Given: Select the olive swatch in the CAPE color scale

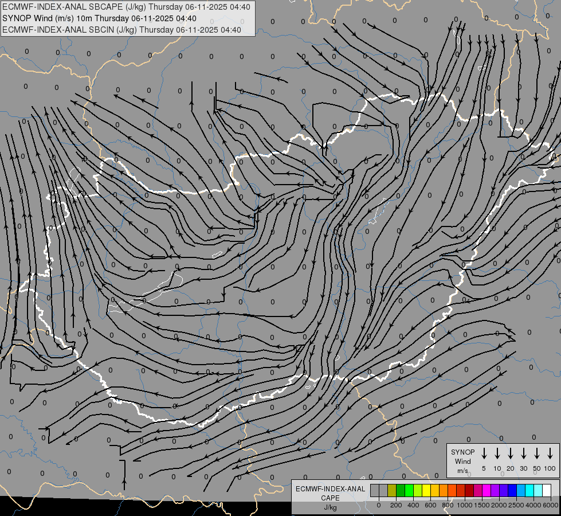Looking at the screenshot, I should click(392, 490).
